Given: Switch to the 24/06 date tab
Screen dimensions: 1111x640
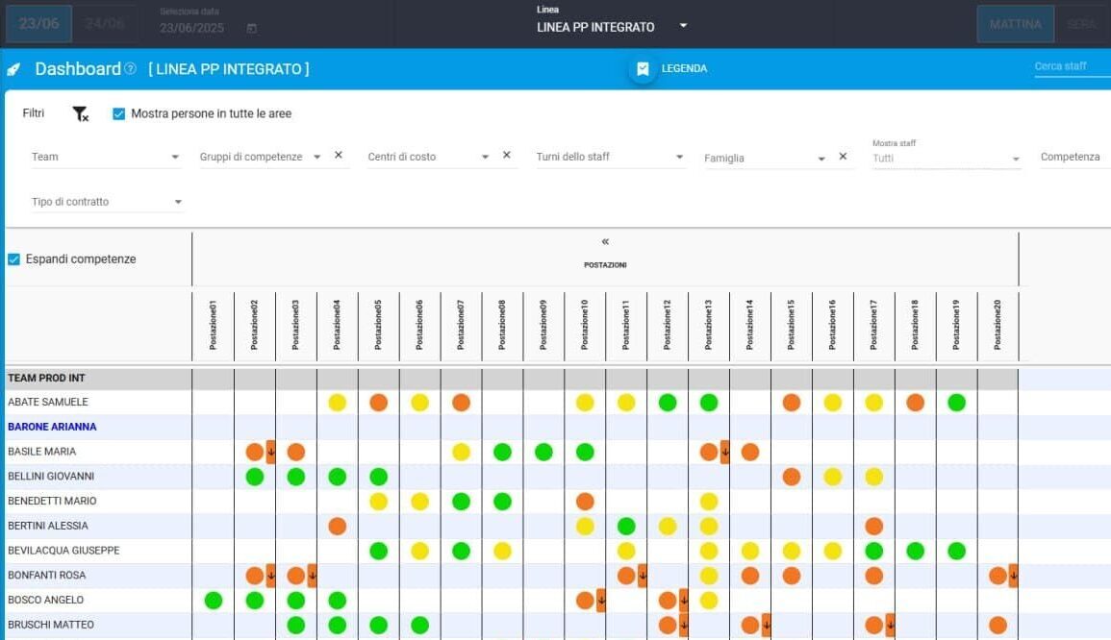Looking at the screenshot, I should tap(104, 24).
